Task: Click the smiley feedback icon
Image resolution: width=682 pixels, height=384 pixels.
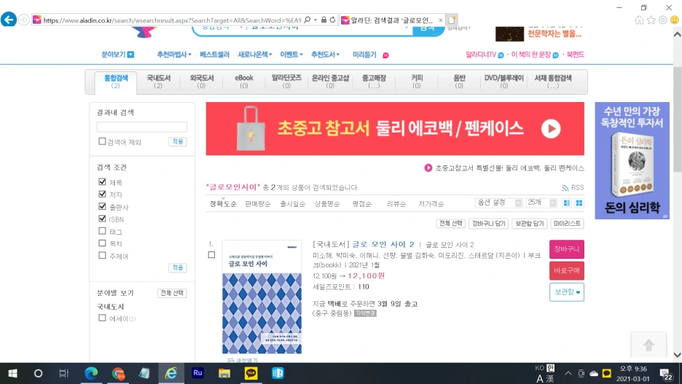Action: point(675,20)
